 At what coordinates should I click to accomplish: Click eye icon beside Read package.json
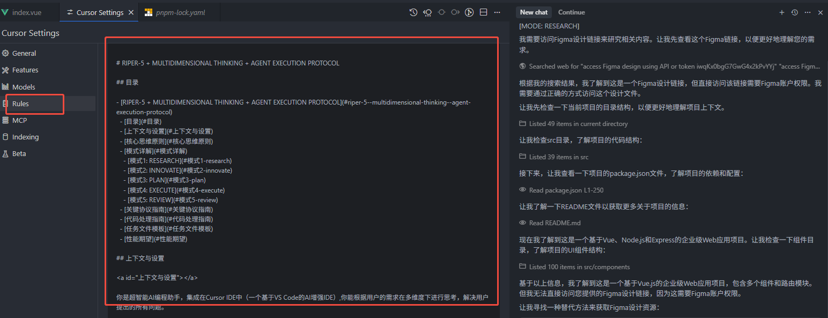pos(523,190)
